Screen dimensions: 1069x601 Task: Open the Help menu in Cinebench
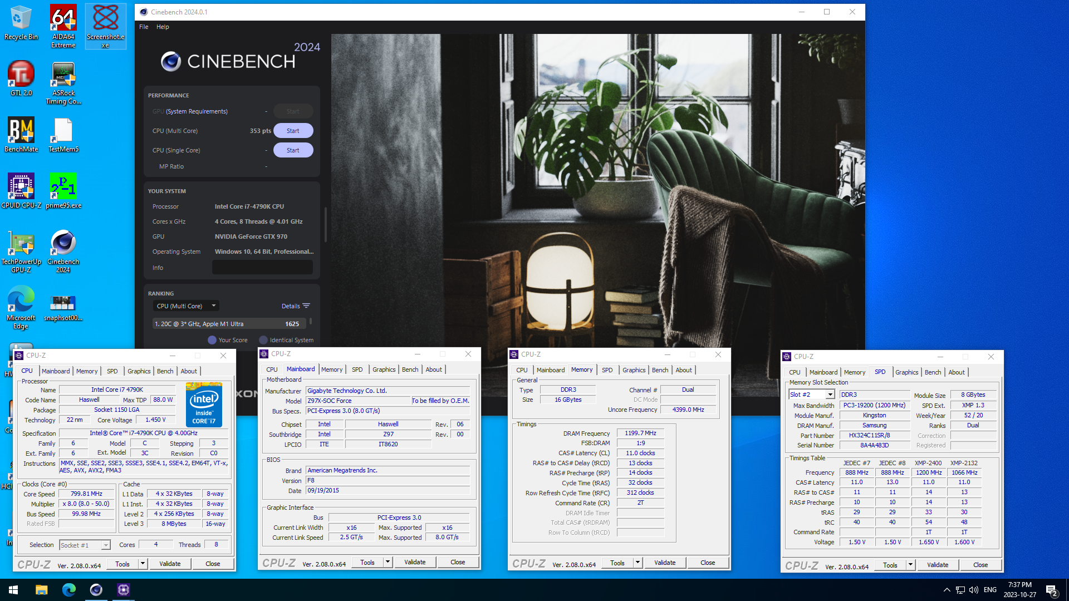click(163, 27)
